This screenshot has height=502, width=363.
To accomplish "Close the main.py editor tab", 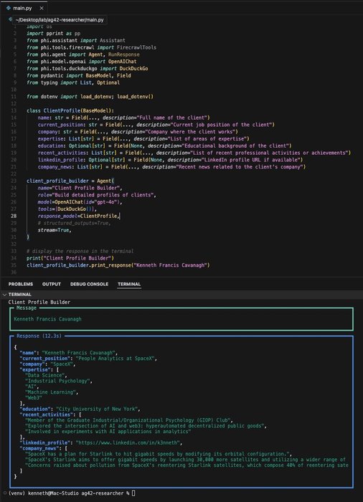I will coord(42,8).
